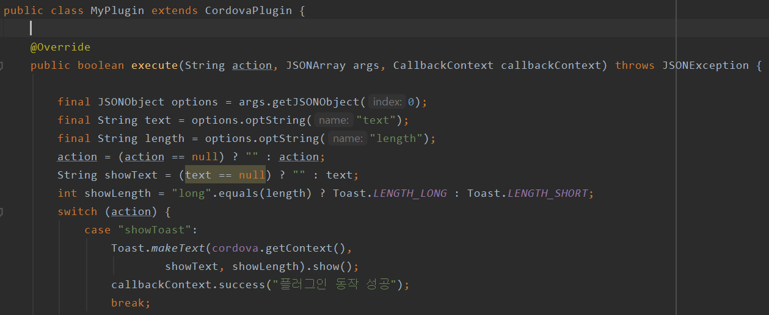Click the 0 argument after the index hint
769x315 pixels.
(411, 102)
